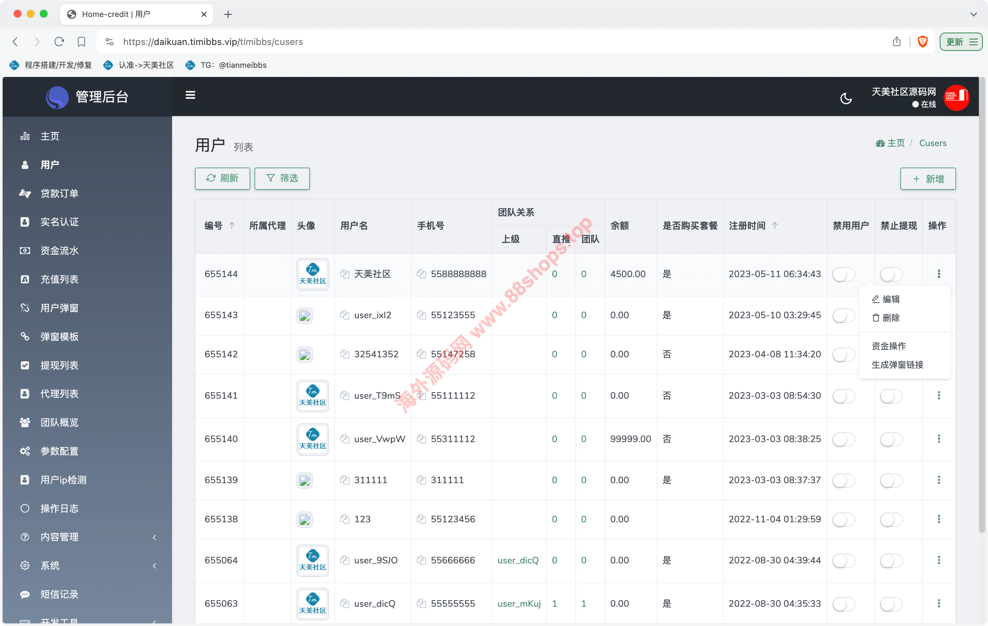The height and width of the screenshot is (626, 988).
Task: Choose 资金操作 from the context menu
Action: coord(889,346)
